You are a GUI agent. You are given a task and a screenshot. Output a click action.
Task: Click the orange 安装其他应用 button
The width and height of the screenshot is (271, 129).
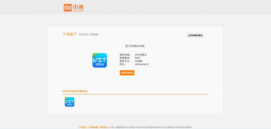[x=127, y=73]
